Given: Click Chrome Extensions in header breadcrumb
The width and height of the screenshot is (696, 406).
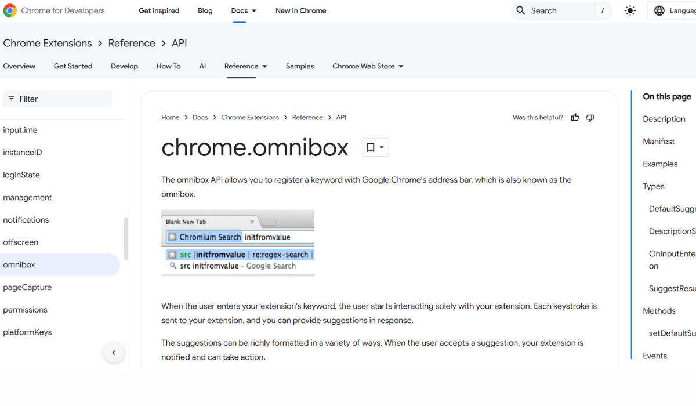Looking at the screenshot, I should pyautogui.click(x=48, y=43).
